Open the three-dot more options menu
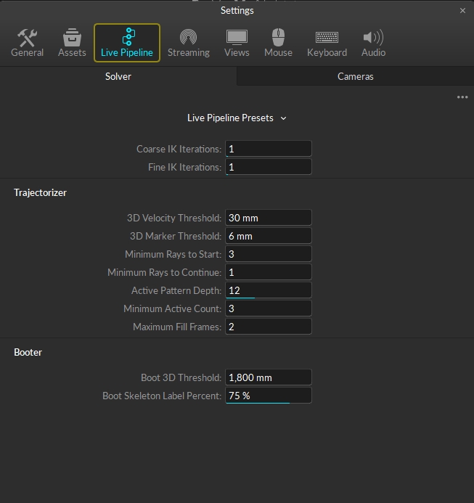474x503 pixels. (462, 97)
